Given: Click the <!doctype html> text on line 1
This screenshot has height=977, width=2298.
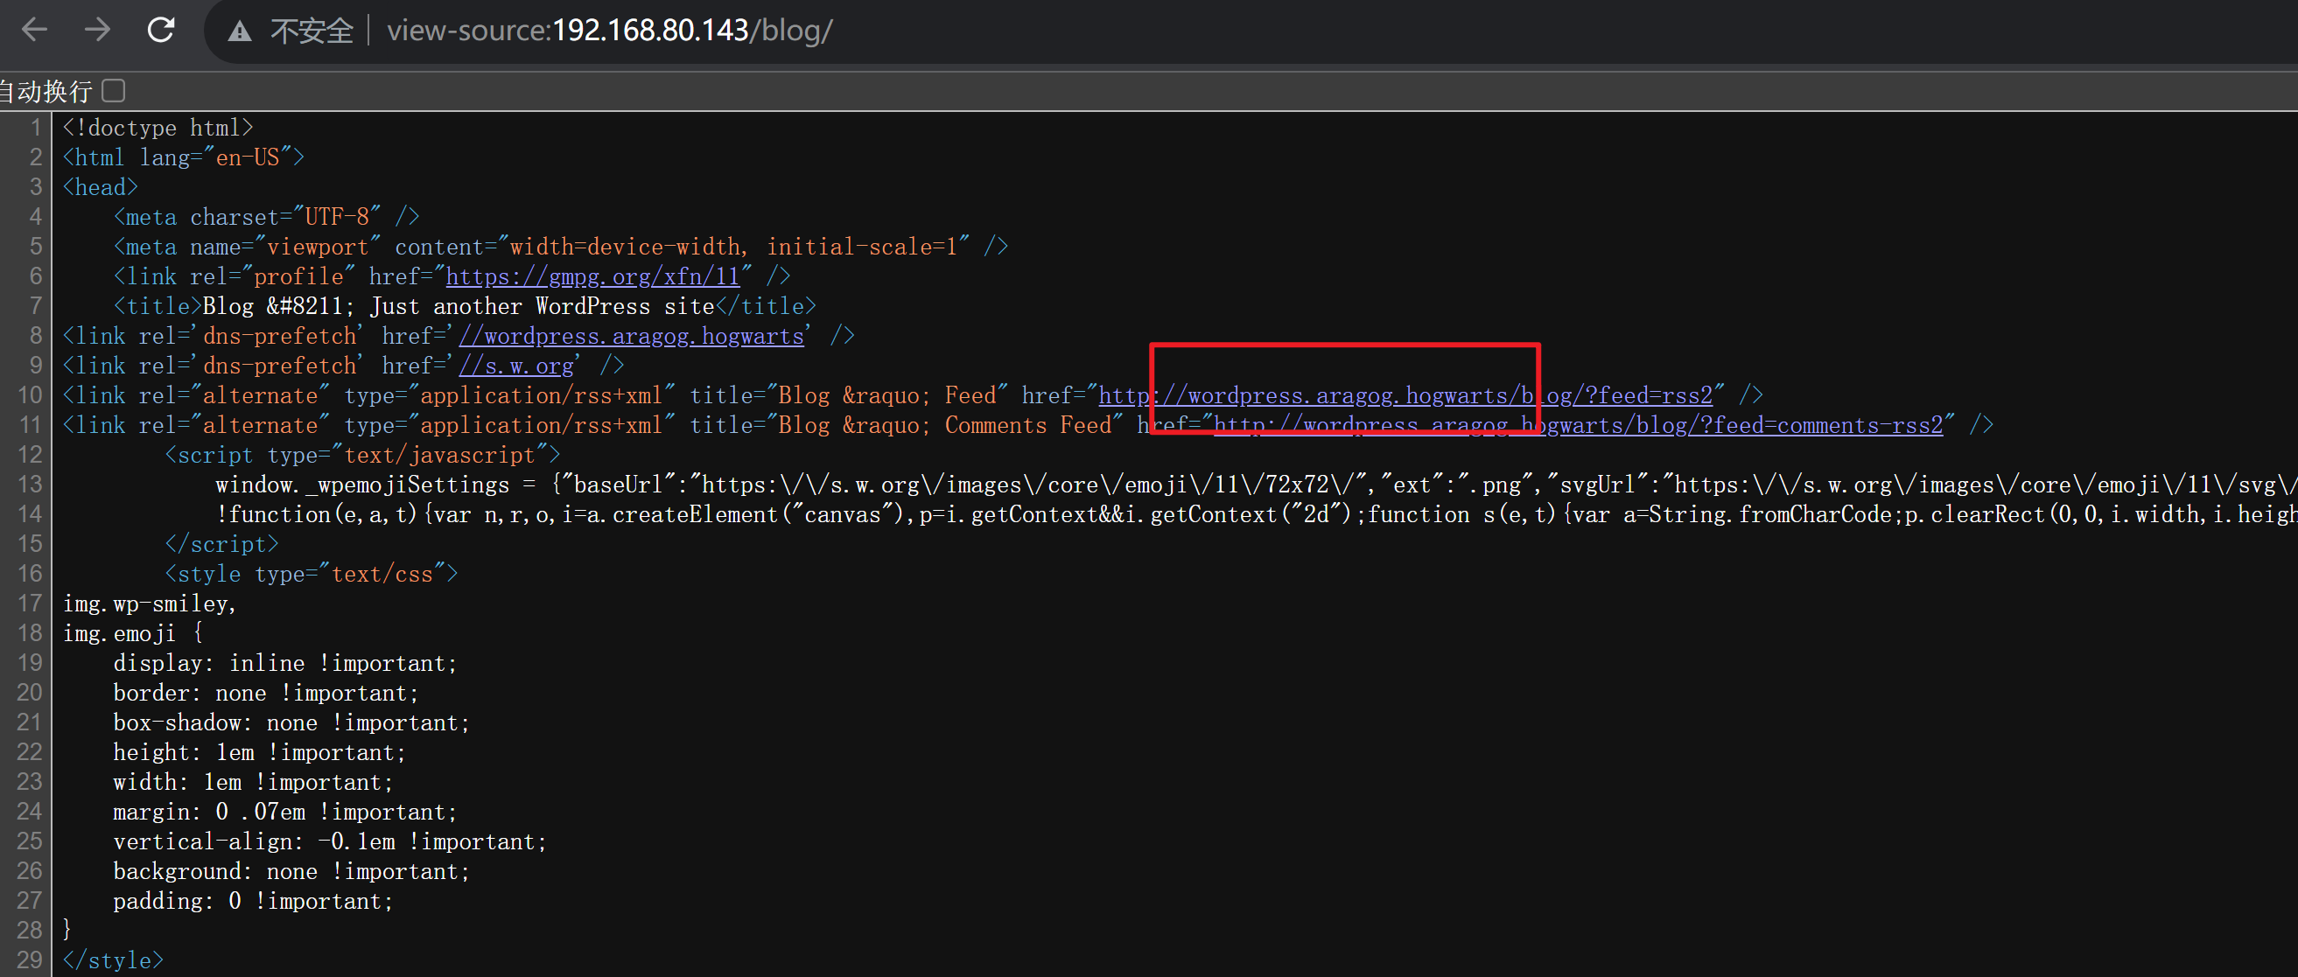Looking at the screenshot, I should 158,128.
